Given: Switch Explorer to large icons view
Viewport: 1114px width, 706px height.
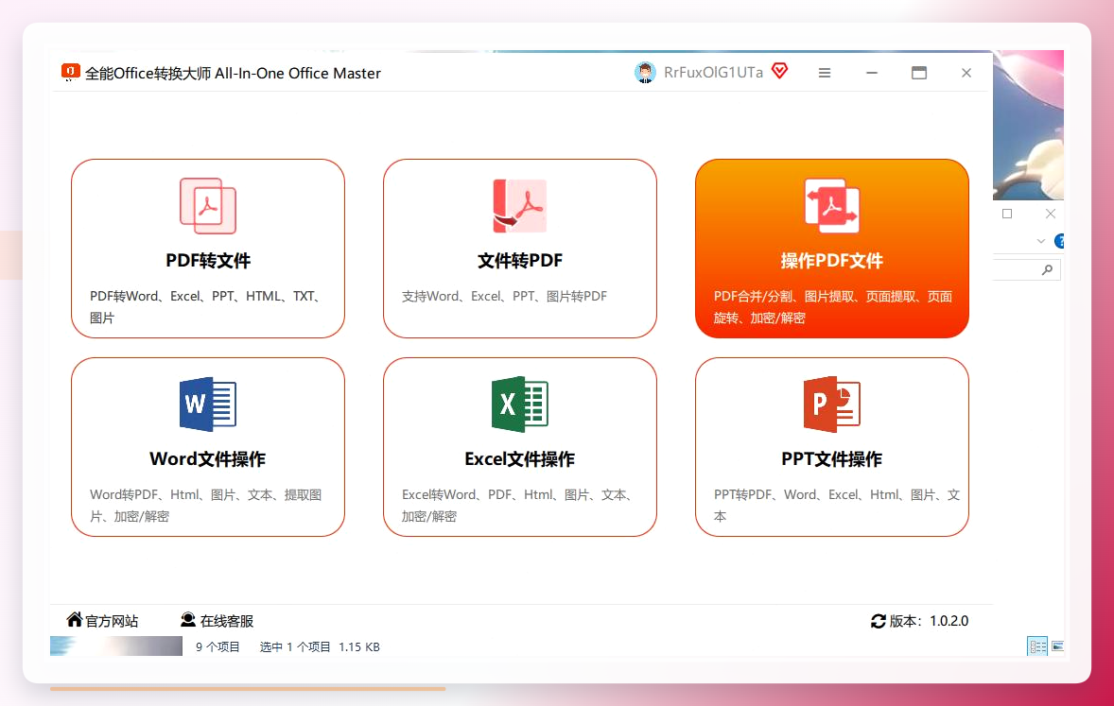Looking at the screenshot, I should point(1057,646).
